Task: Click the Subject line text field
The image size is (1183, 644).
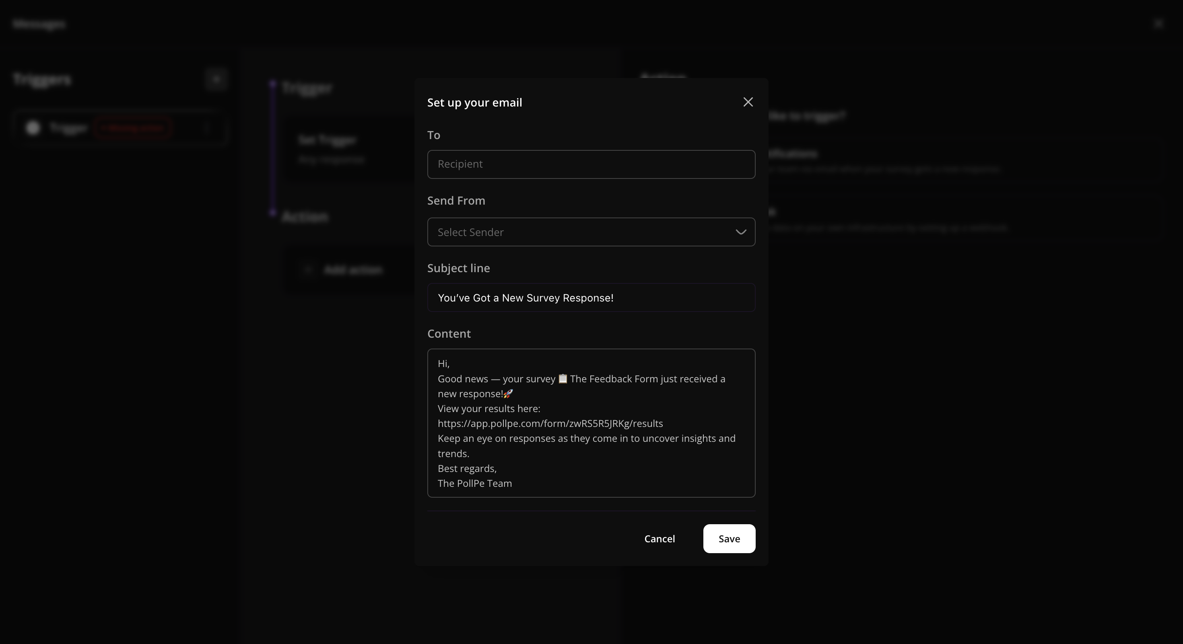Action: tap(591, 298)
